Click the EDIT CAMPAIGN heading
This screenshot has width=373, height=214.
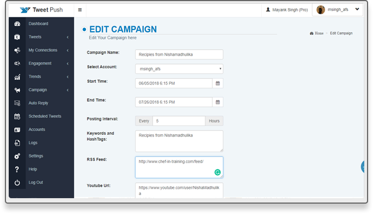[x=123, y=29]
